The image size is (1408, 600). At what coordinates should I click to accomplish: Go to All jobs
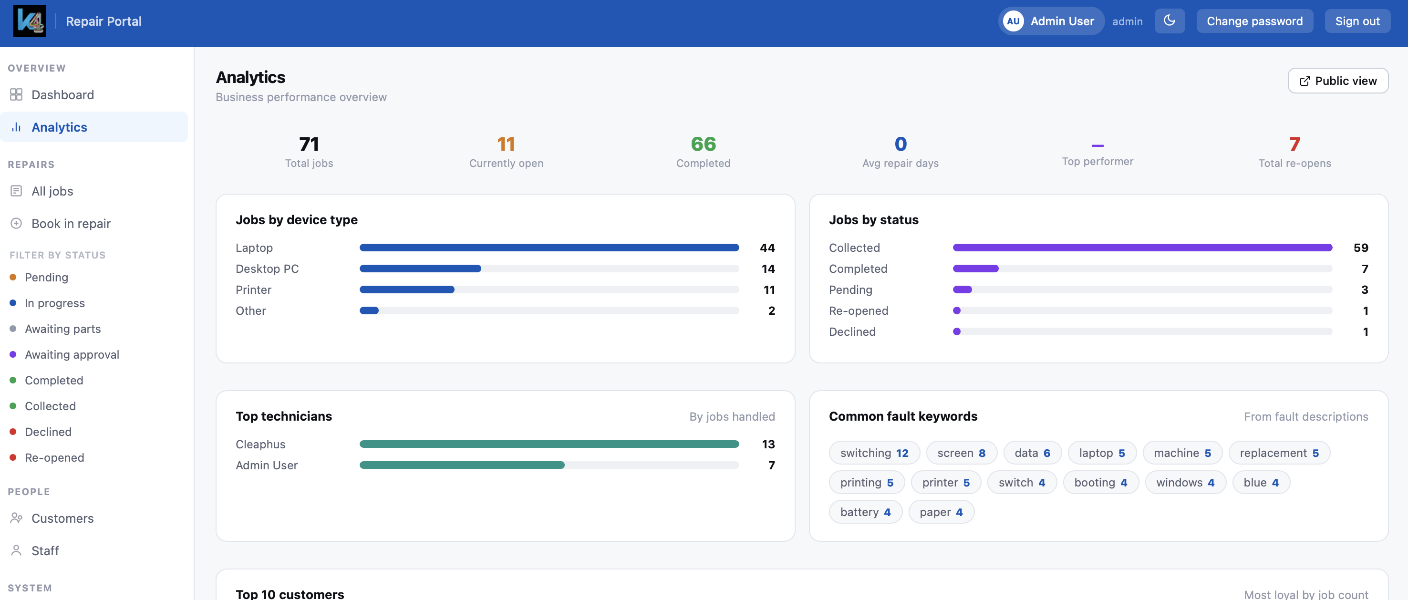(x=94, y=191)
